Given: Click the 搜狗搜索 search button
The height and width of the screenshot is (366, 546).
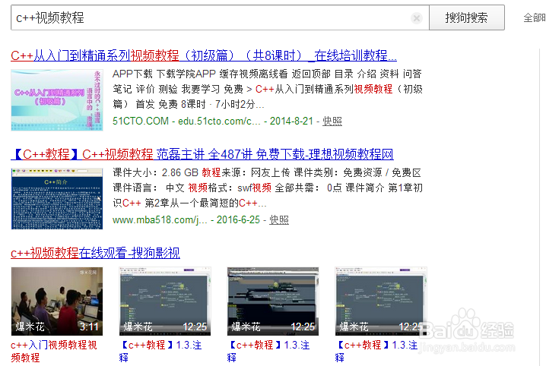Looking at the screenshot, I should [467, 17].
